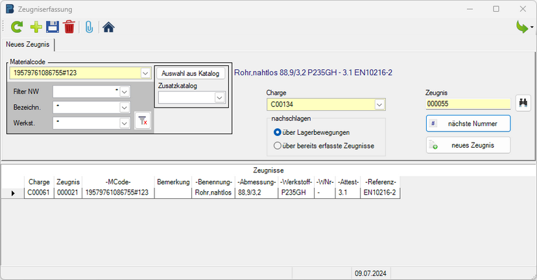
Task: Click the home icon in toolbar
Action: (x=108, y=27)
